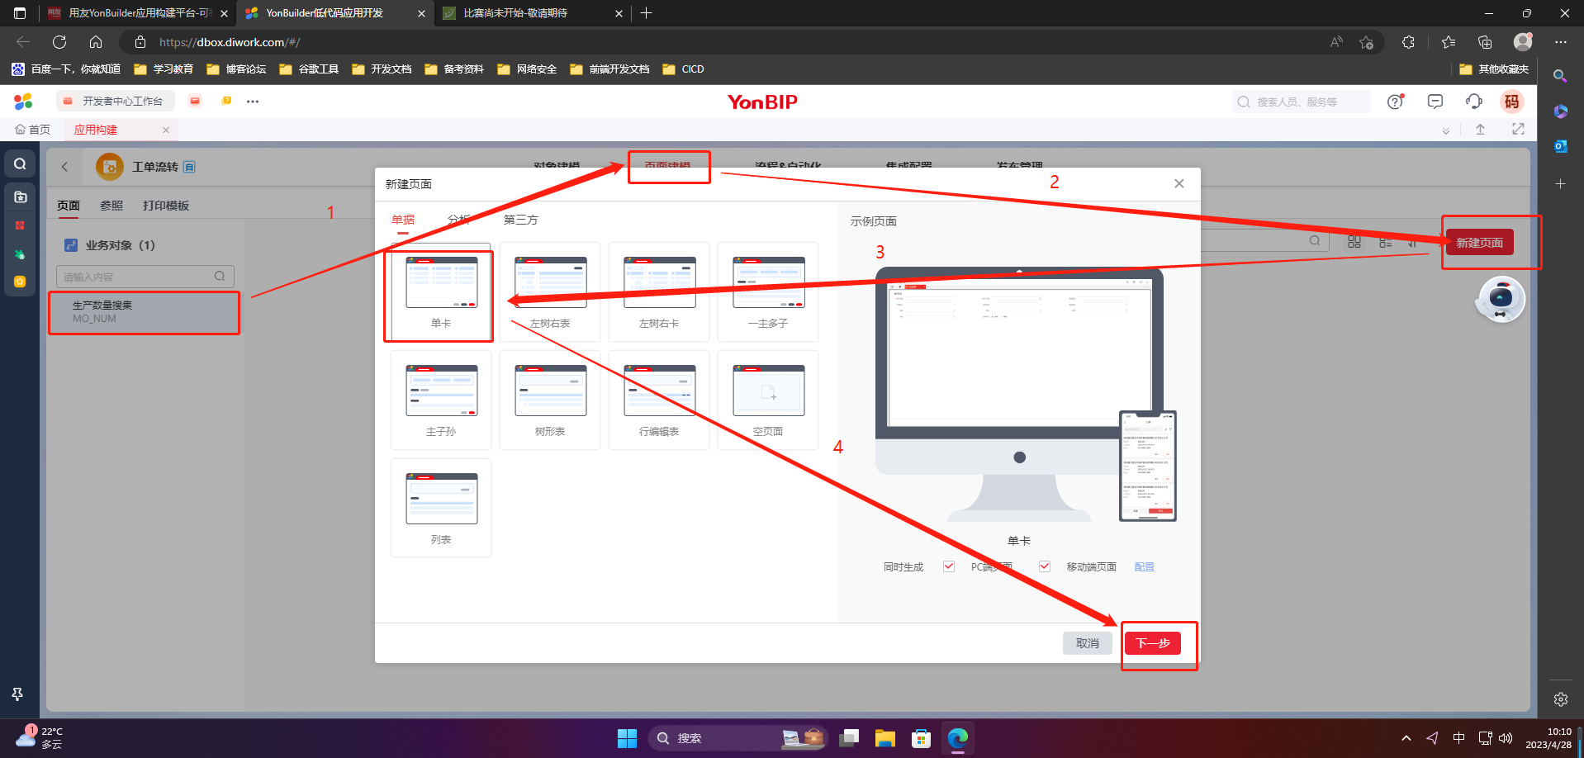Viewport: 1584px width, 758px height.
Task: Open the question mark help icon
Action: 1396,102
